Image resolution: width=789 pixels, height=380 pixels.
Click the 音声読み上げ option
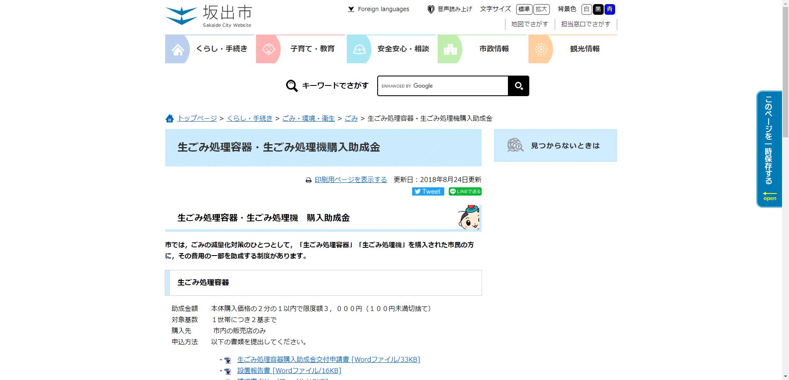(x=450, y=9)
